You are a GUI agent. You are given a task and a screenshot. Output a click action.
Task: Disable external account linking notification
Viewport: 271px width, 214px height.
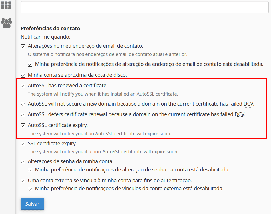coord(23,180)
